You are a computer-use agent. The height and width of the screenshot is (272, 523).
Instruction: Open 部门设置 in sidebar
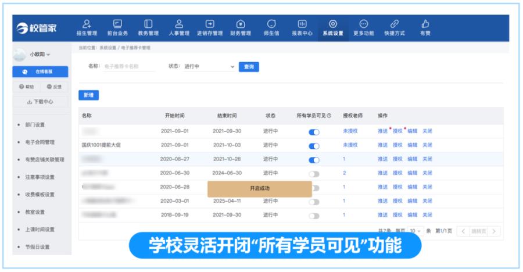point(35,125)
